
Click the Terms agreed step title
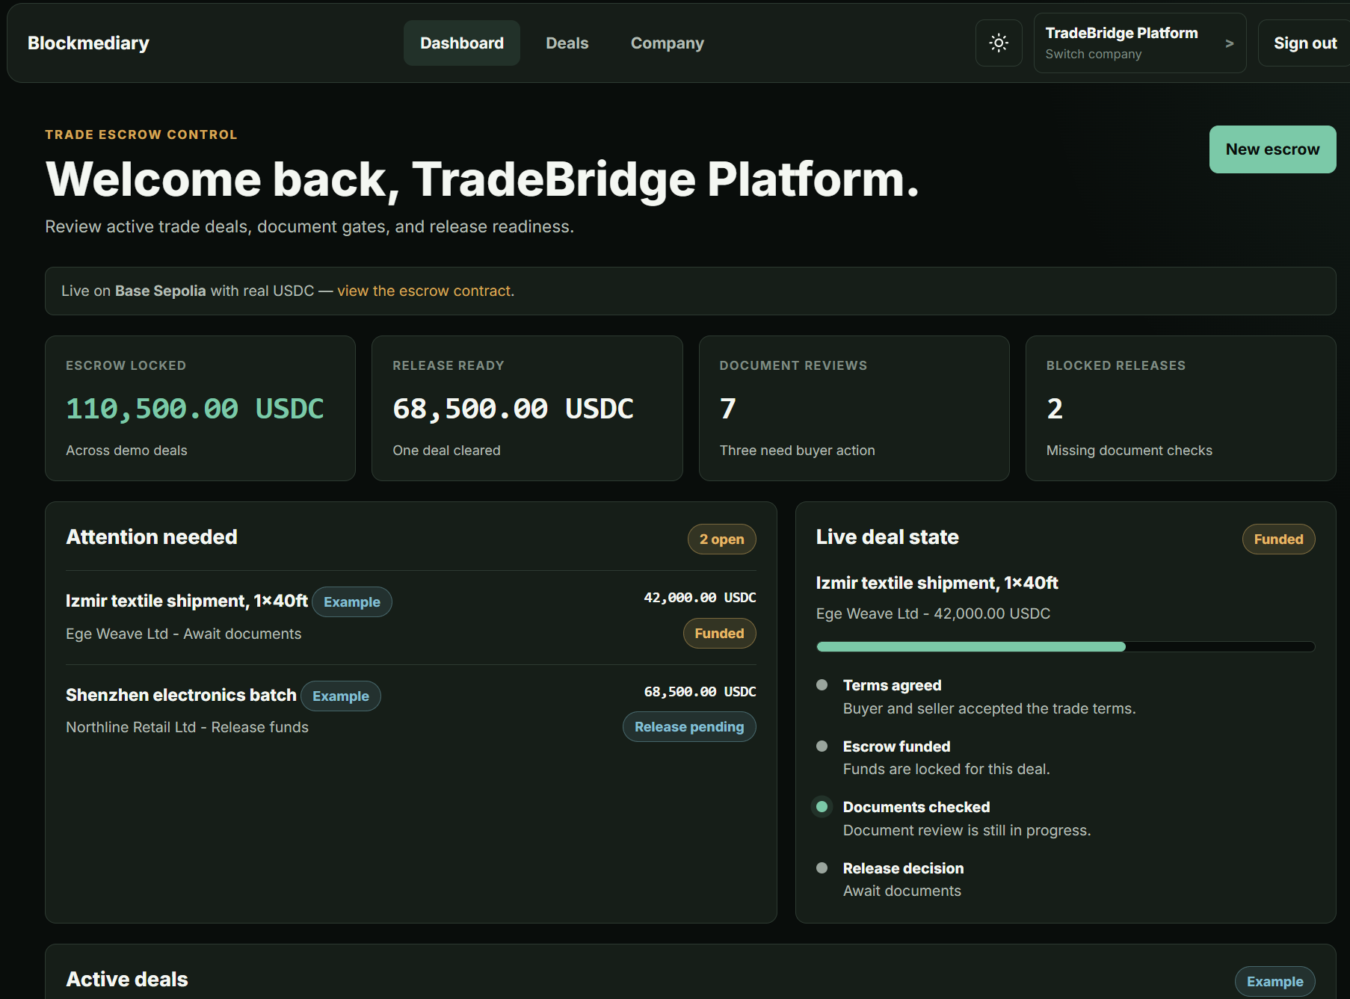coord(892,685)
